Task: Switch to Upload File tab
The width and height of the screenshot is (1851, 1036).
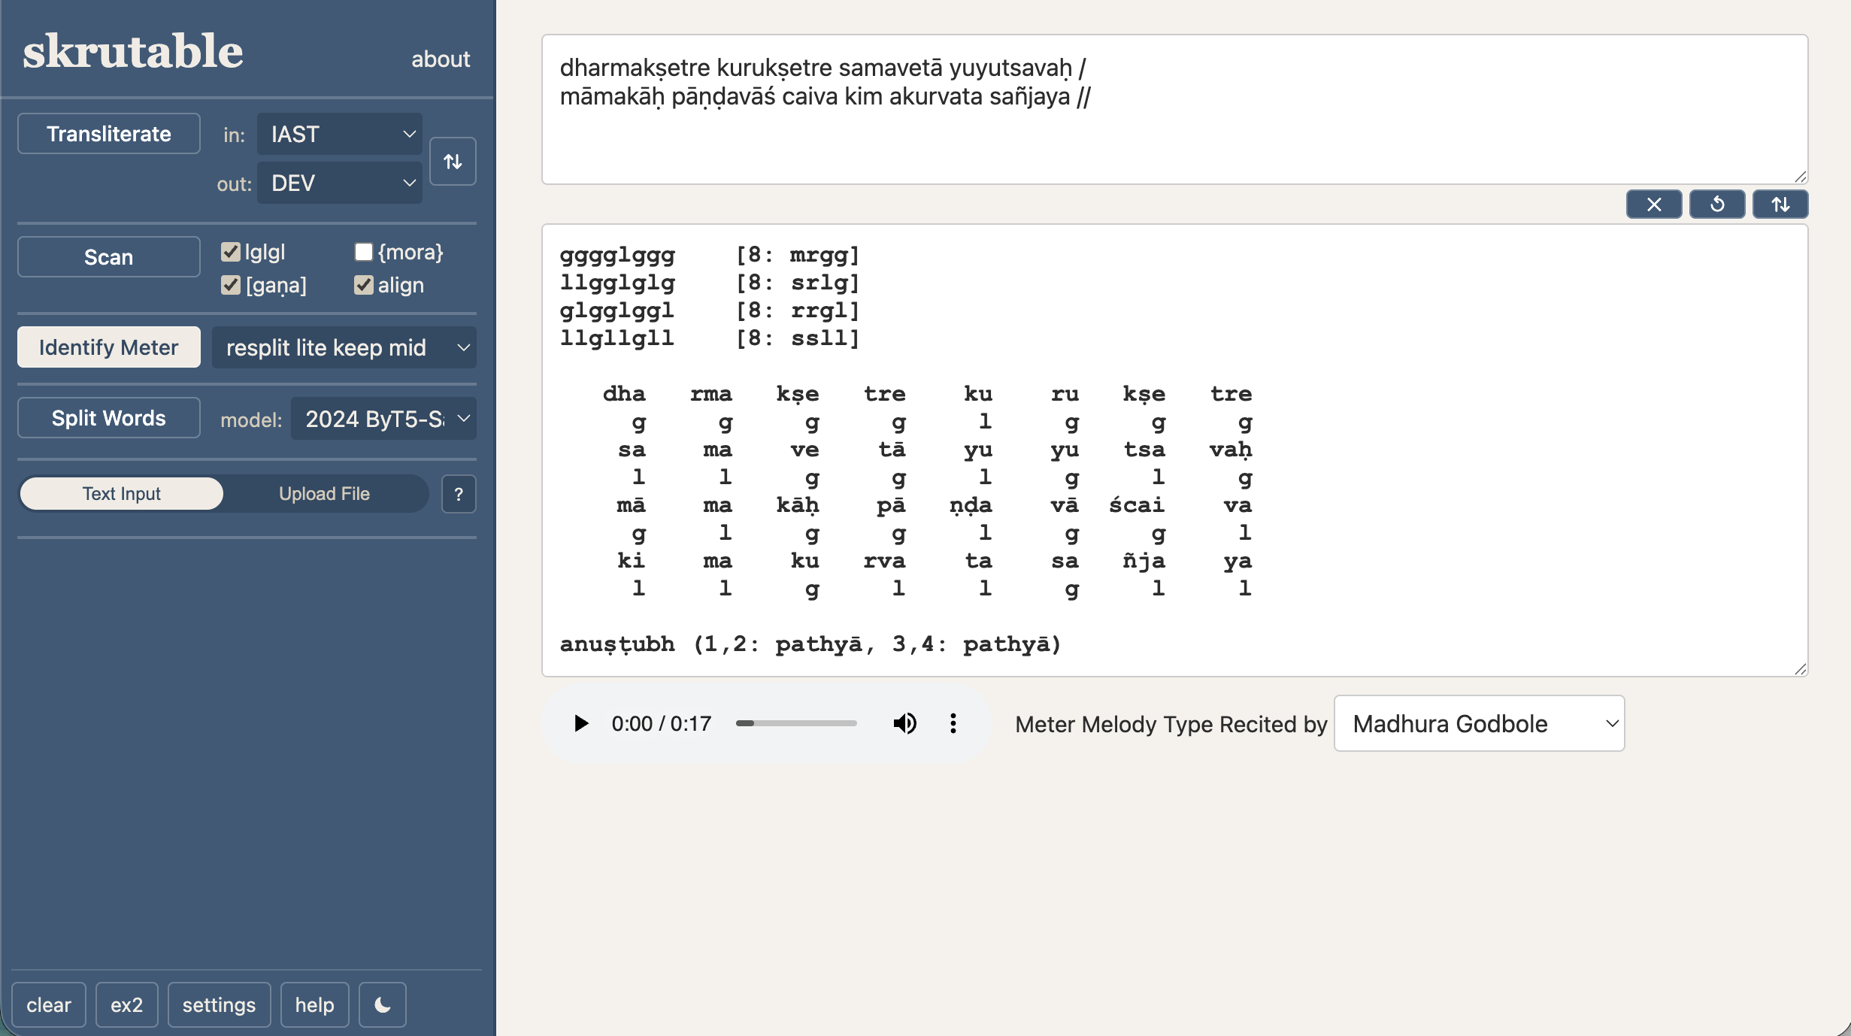Action: coord(324,494)
